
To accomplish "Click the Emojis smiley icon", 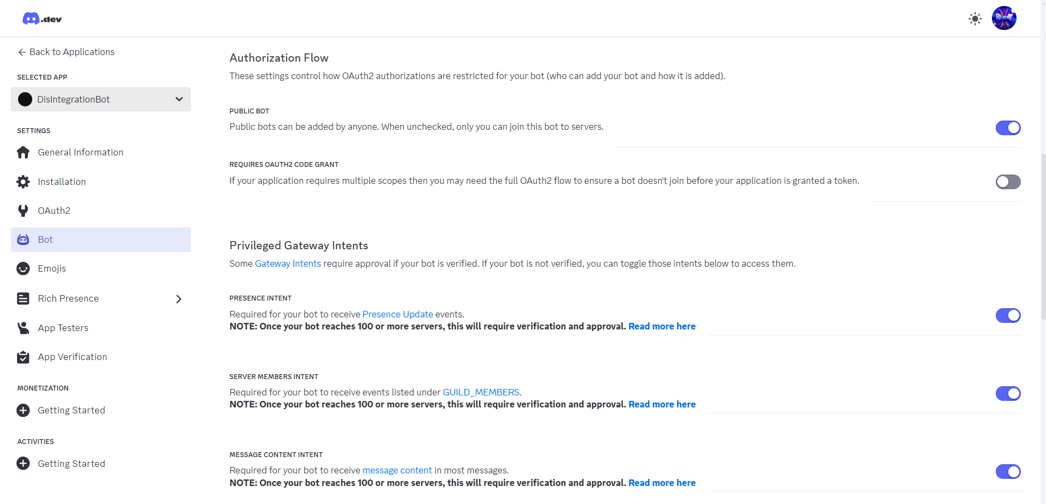I will coord(23,268).
